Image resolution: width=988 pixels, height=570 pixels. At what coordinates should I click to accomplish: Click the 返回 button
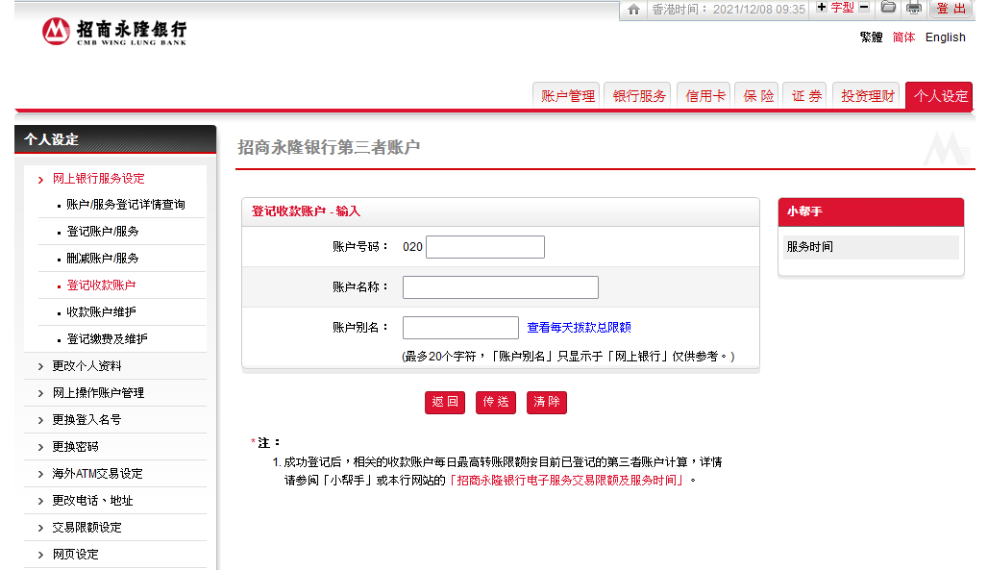point(445,403)
